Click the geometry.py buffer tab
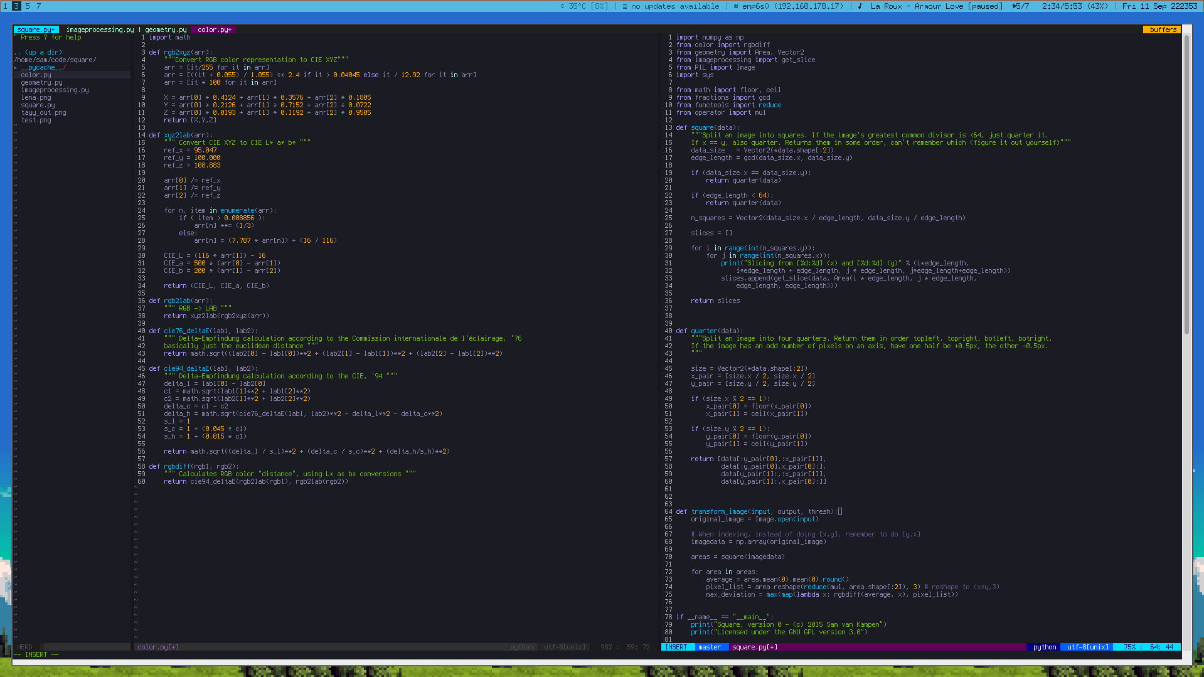The height and width of the screenshot is (677, 1204). [166, 29]
